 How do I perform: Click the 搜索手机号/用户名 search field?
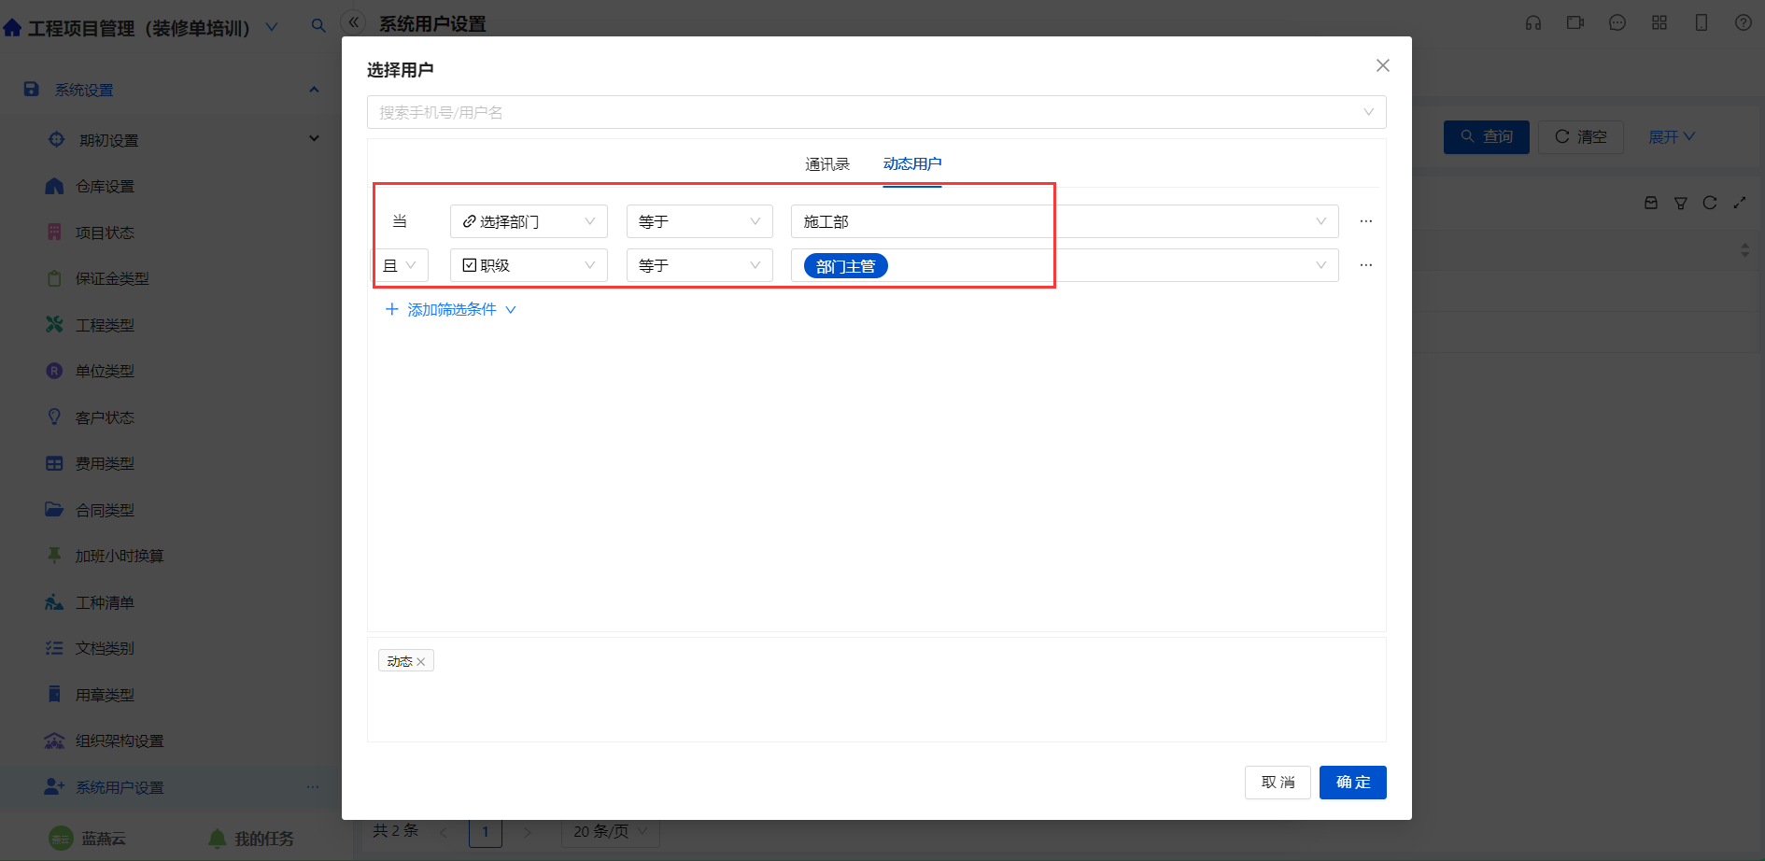point(876,112)
